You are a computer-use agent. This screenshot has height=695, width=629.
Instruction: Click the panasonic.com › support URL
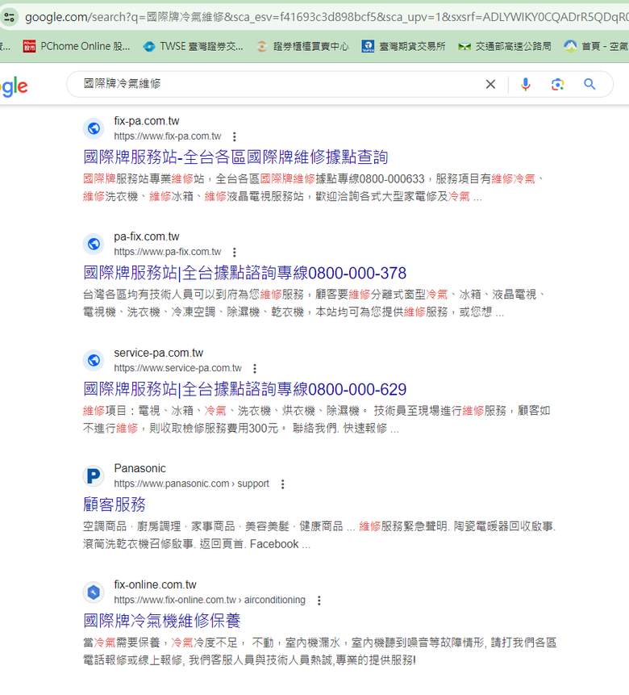[x=191, y=484]
